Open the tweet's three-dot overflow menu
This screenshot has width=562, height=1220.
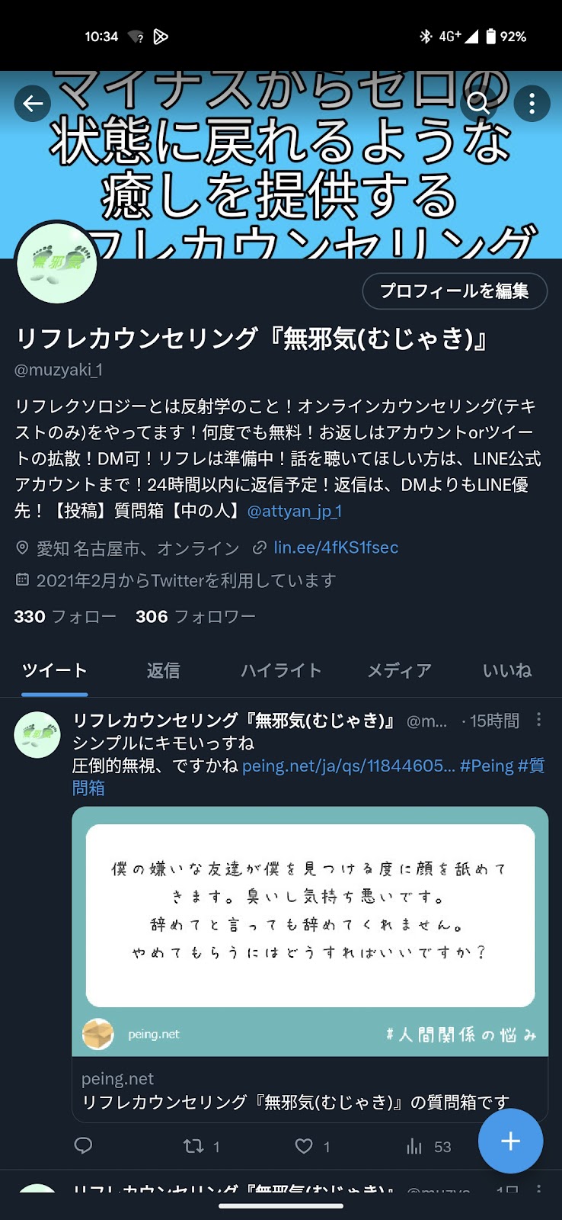(x=538, y=720)
